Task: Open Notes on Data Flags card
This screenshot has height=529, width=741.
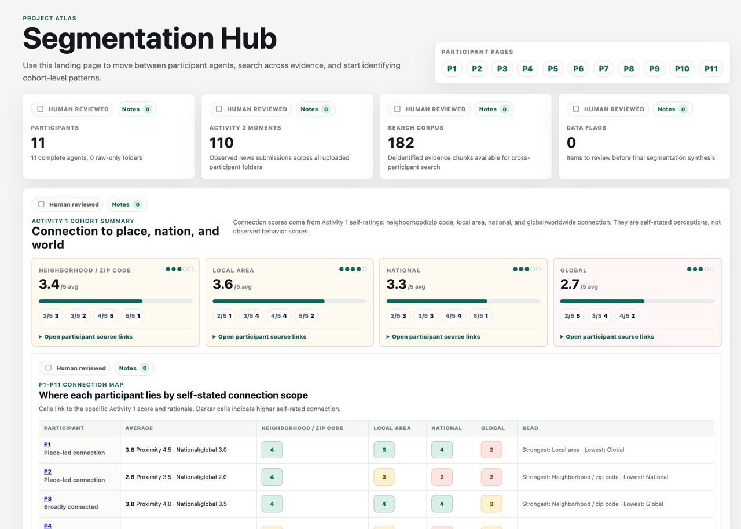Action: (x=673, y=109)
